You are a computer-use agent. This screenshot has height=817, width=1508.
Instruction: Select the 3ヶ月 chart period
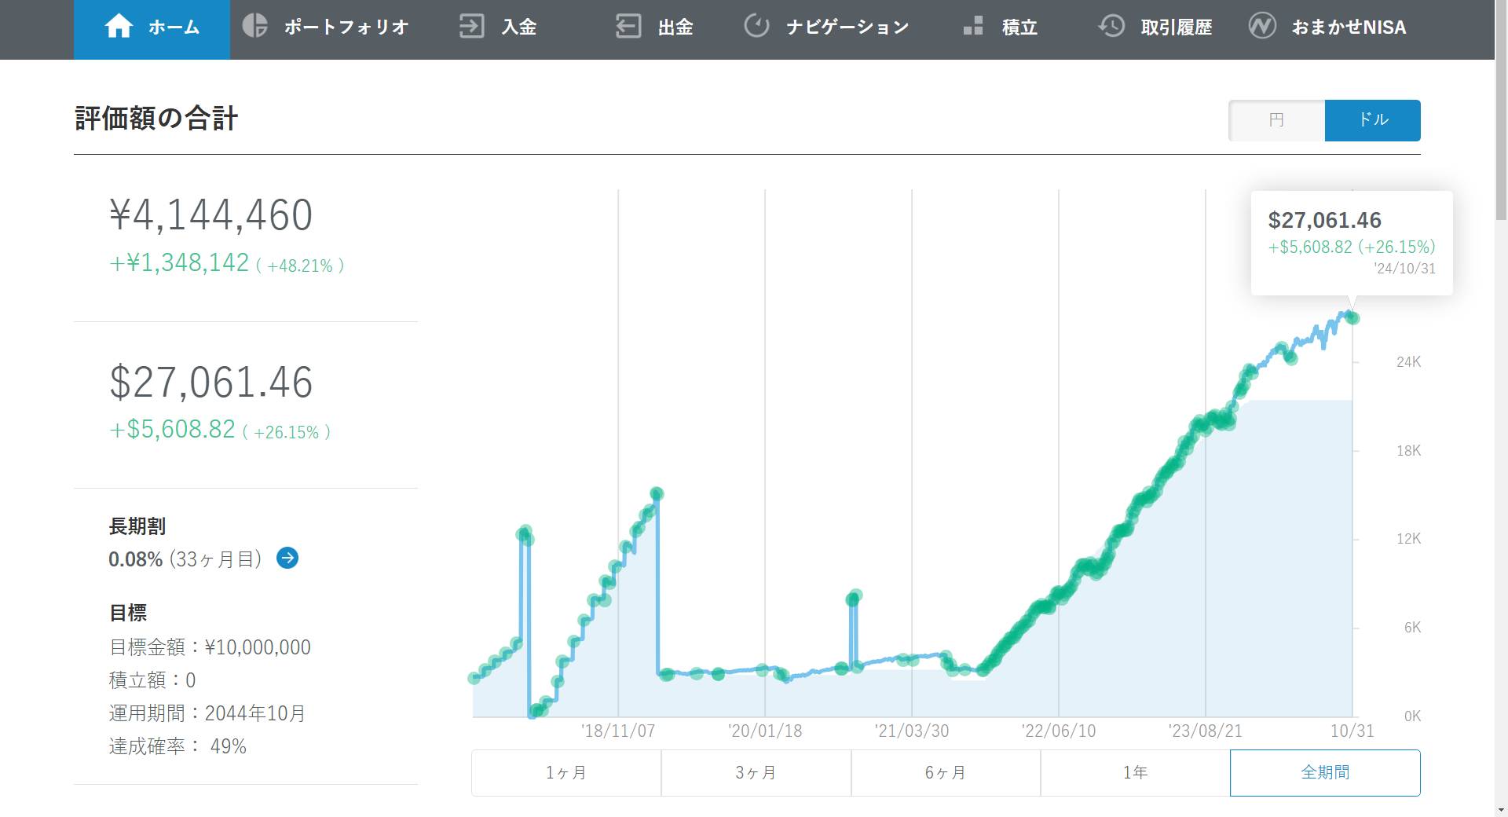coord(756,773)
